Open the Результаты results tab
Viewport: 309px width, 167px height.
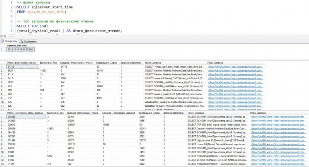click(x=10, y=41)
